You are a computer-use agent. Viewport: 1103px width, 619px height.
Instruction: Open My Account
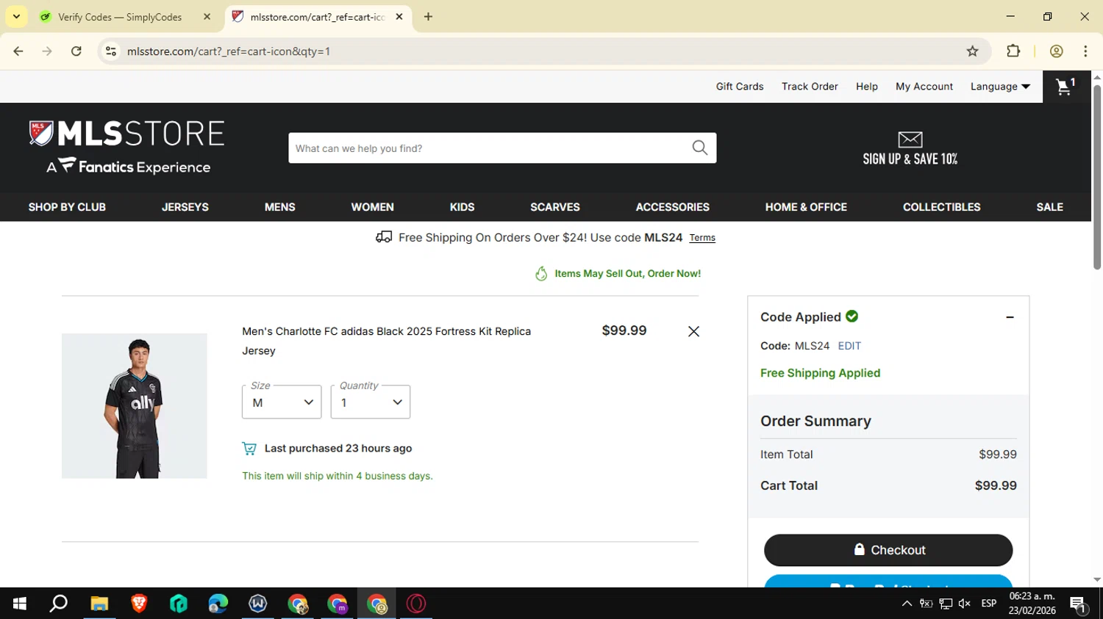tap(924, 87)
